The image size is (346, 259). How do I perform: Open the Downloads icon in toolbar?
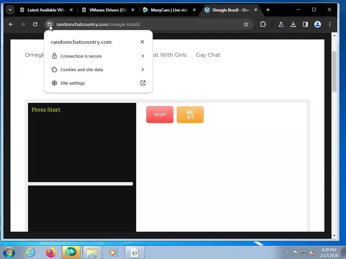[293, 24]
